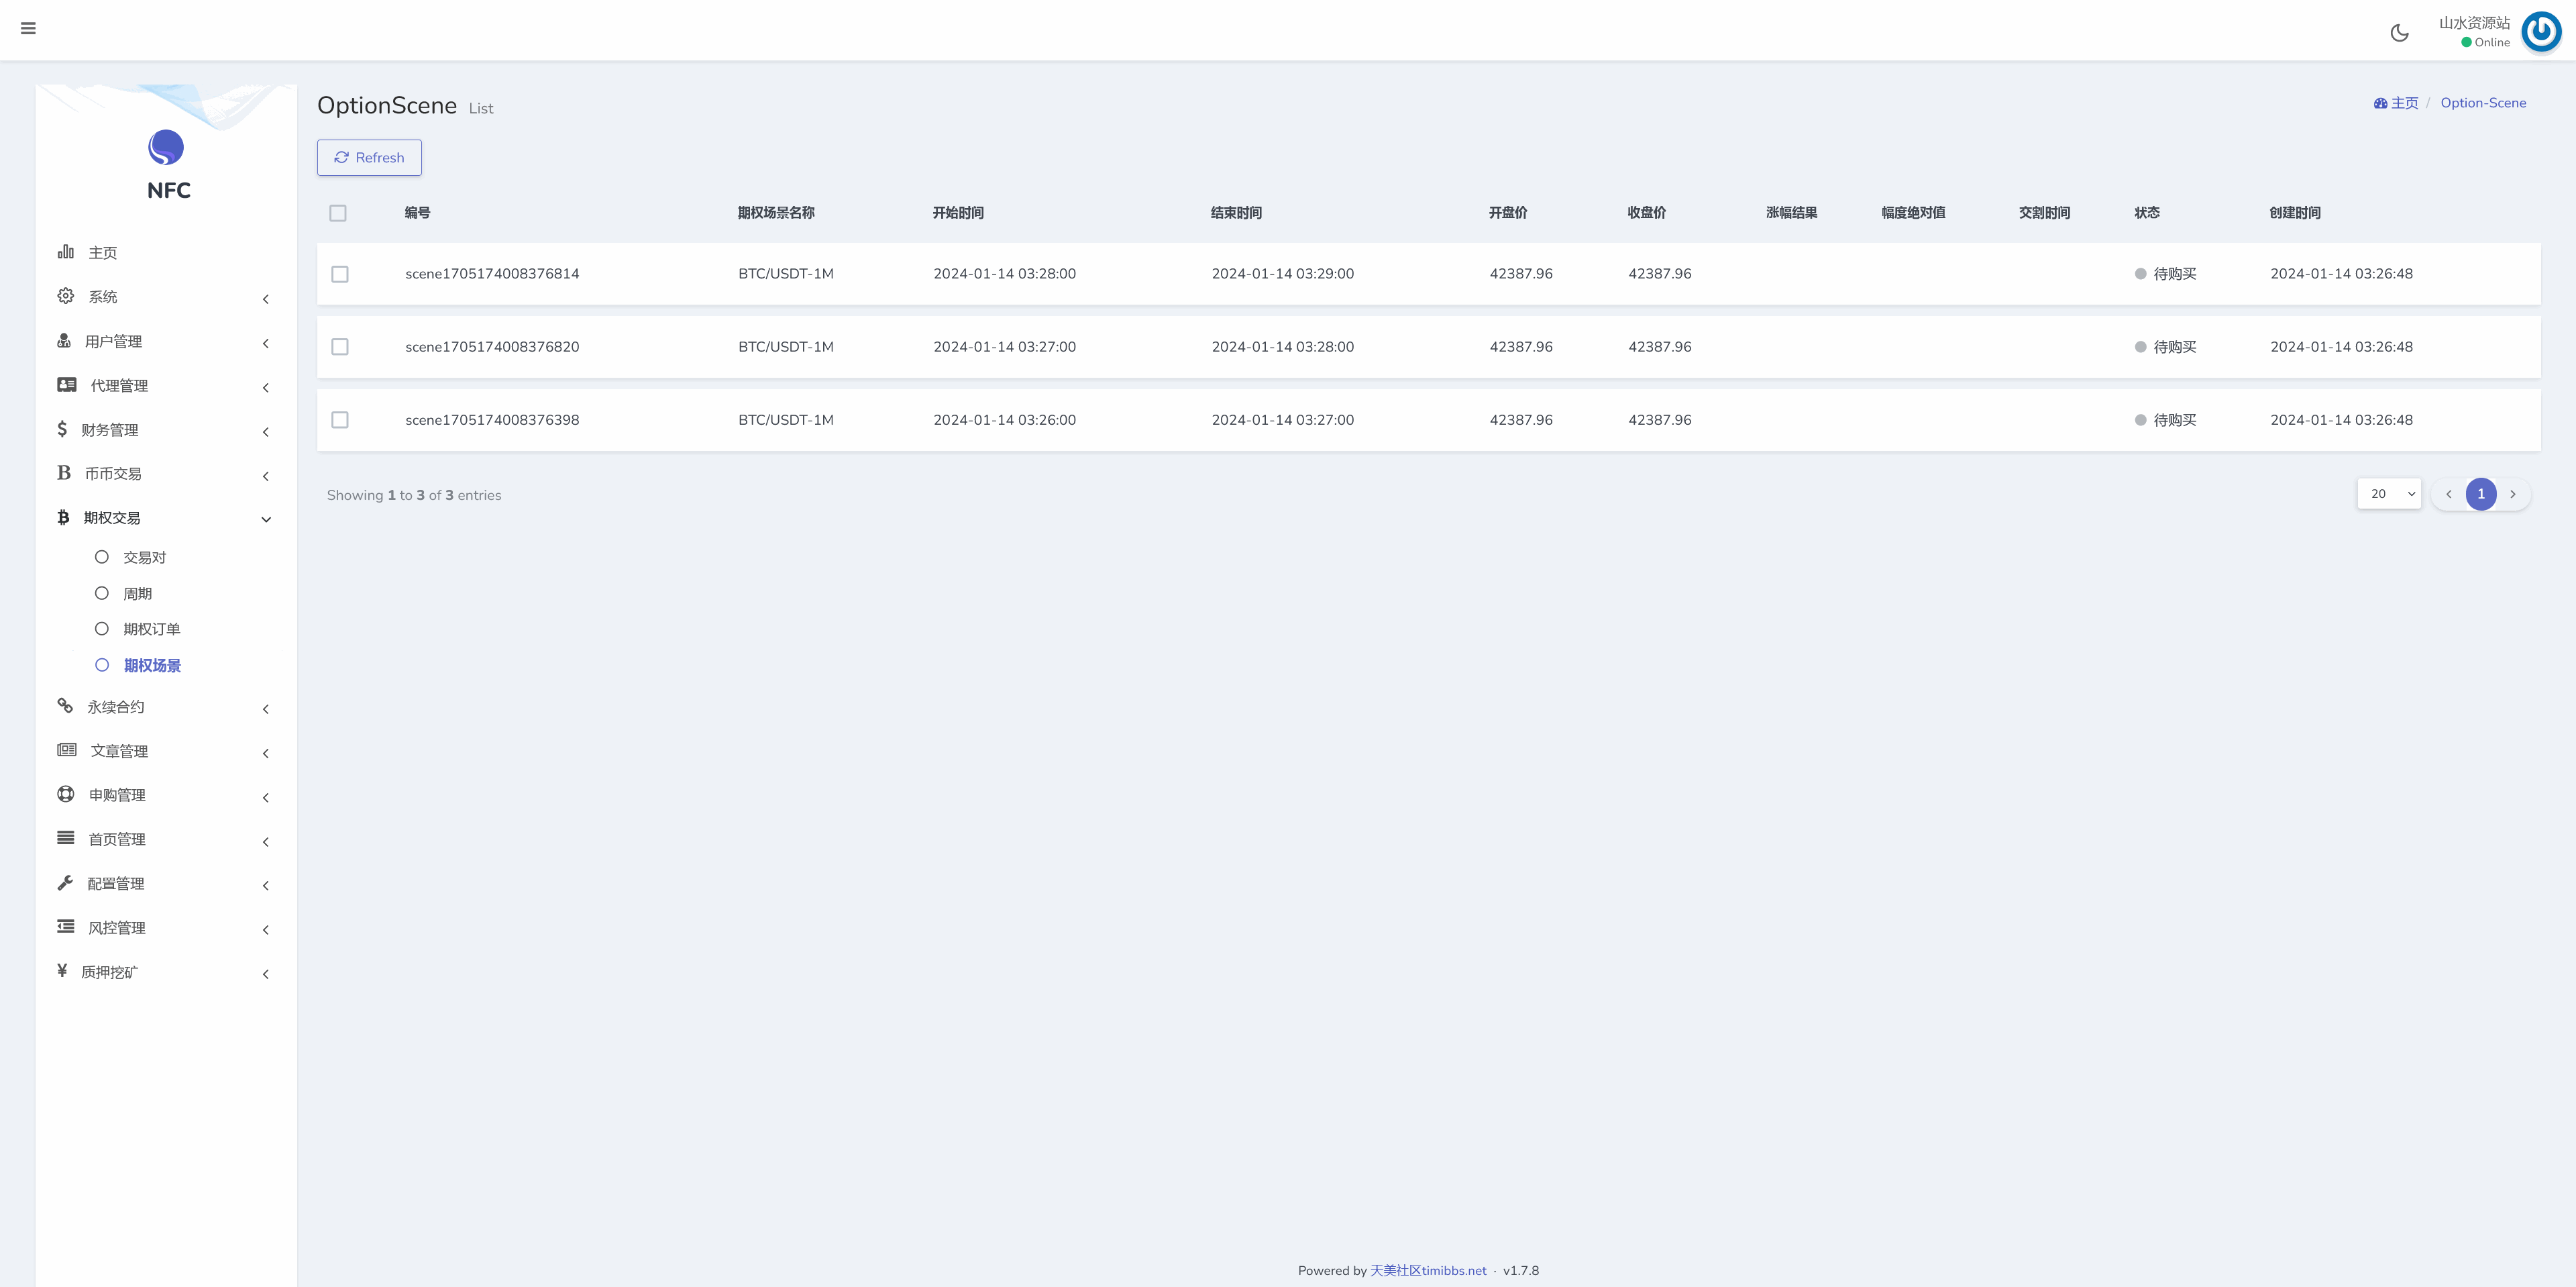Click the 主页 breadcrumb link
Viewport: 2576px width, 1287px height.
click(x=2403, y=103)
